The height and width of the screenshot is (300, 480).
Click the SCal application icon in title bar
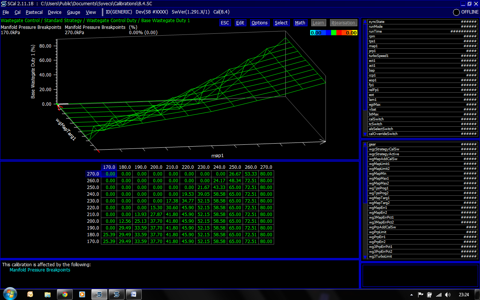[x=3, y=3]
